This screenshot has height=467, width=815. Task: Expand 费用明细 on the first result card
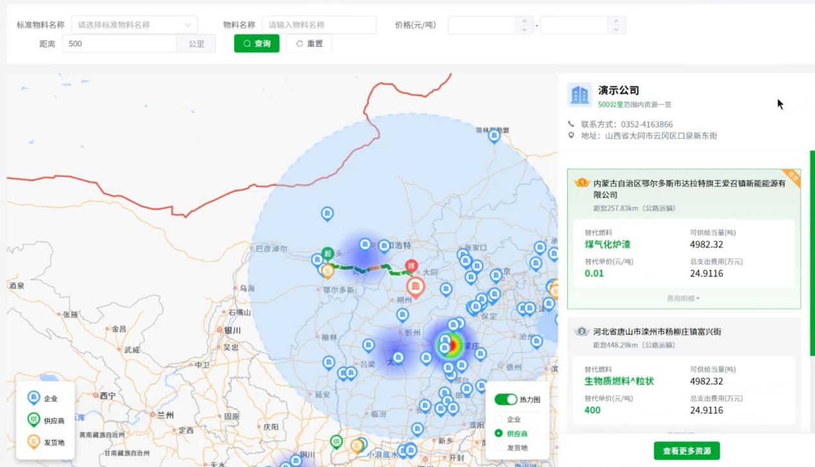click(x=683, y=299)
